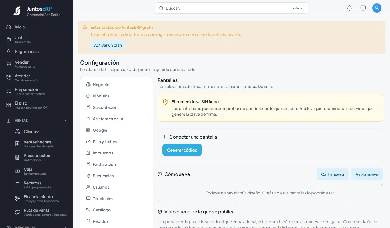Click the JuntosERP logo icon

17,11
